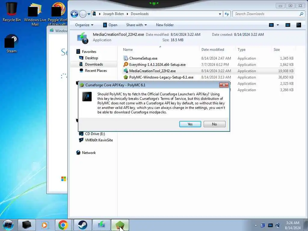The width and height of the screenshot is (308, 231).
Task: Select ChromeSetup.exe file
Action: click(x=208, y=58)
